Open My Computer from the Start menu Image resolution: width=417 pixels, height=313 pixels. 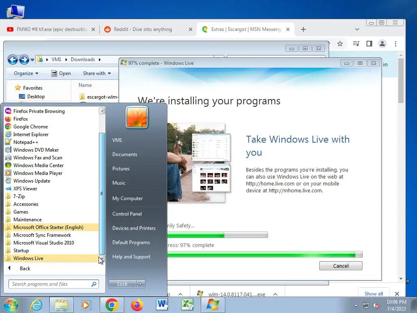pos(127,198)
